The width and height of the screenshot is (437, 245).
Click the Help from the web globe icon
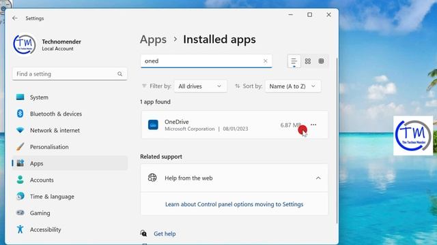coord(152,178)
